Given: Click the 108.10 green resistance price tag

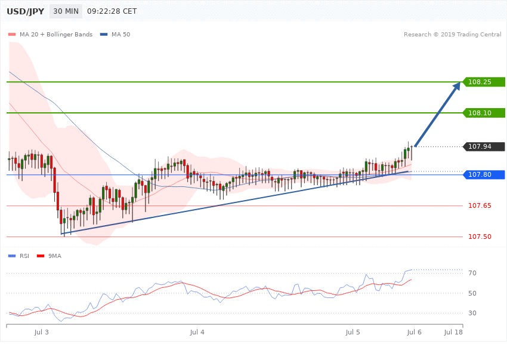Looking at the screenshot, I should pos(484,113).
